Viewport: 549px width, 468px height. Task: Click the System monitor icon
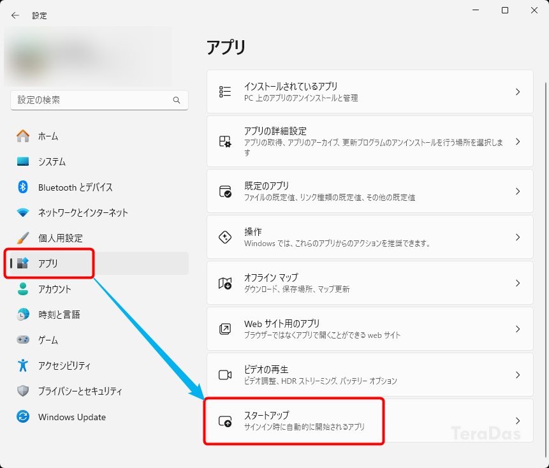pyautogui.click(x=23, y=162)
